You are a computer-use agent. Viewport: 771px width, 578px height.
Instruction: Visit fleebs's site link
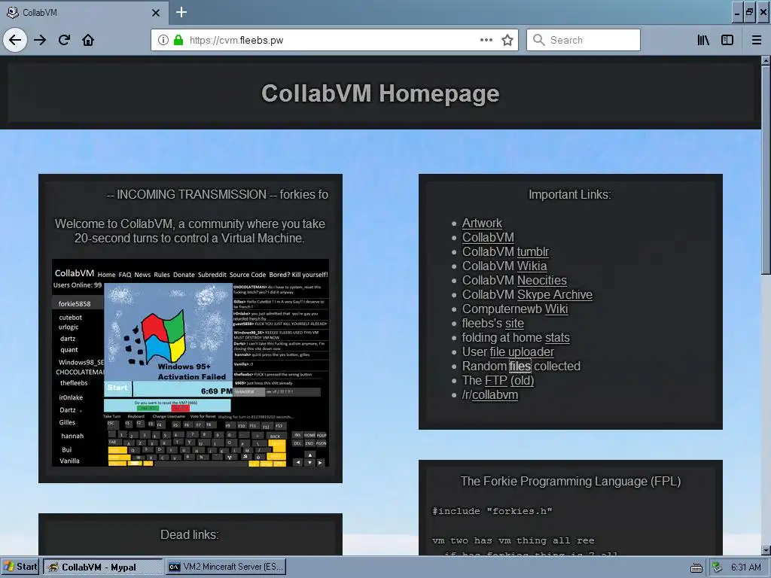point(514,323)
